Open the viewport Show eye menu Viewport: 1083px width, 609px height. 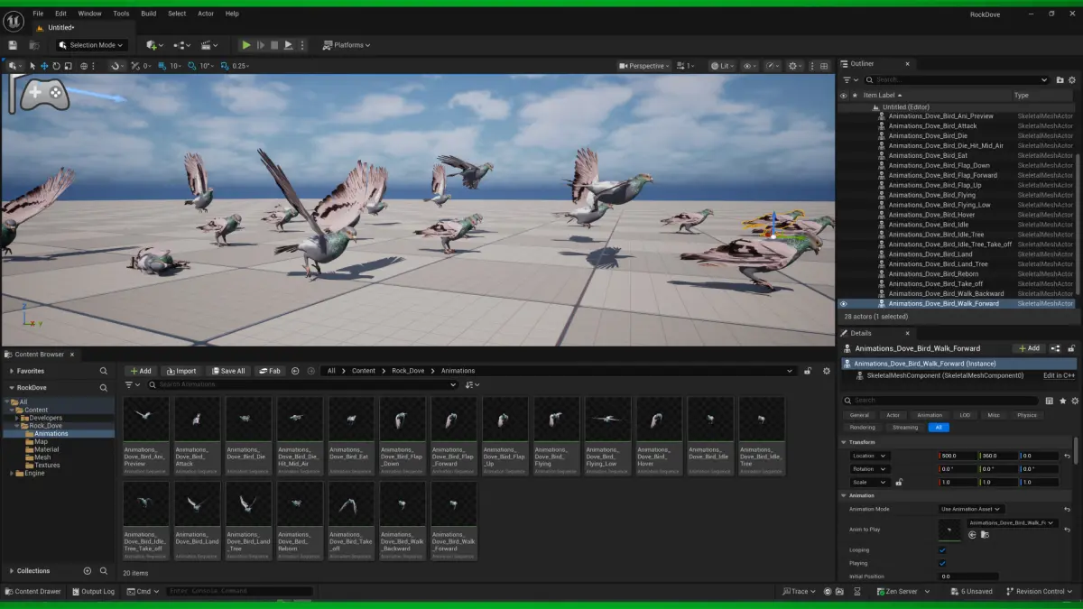click(x=749, y=66)
